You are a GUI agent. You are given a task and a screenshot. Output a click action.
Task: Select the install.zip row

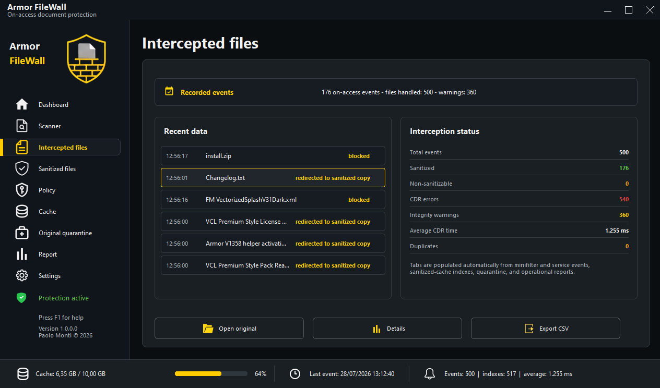(273, 156)
